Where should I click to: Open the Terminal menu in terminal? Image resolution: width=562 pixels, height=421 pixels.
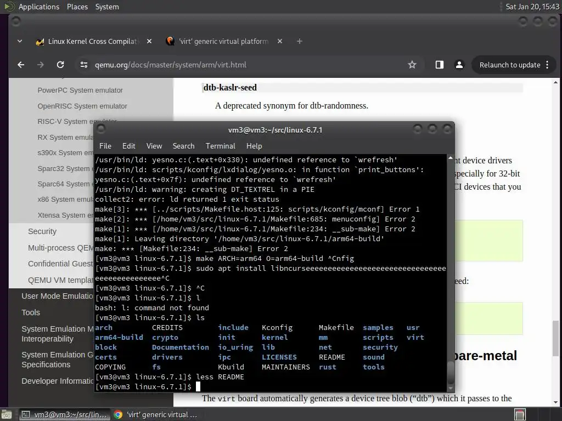221,146
